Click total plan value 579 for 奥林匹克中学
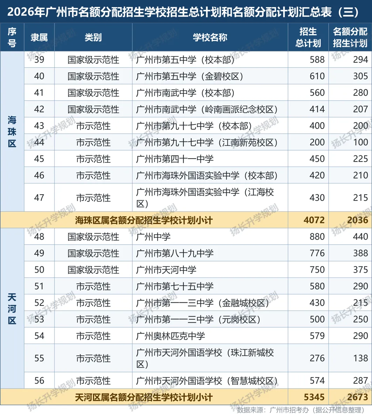 317,336
